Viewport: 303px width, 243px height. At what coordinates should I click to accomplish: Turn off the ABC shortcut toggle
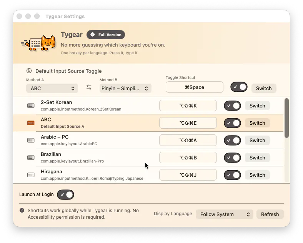pos(232,123)
